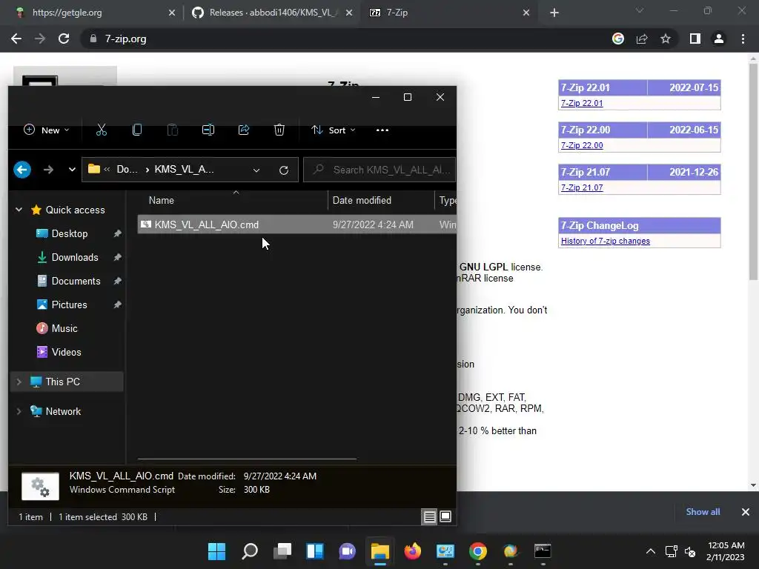Open the Command Prompt taskbar icon
This screenshot has height=569, width=759.
(x=543, y=551)
